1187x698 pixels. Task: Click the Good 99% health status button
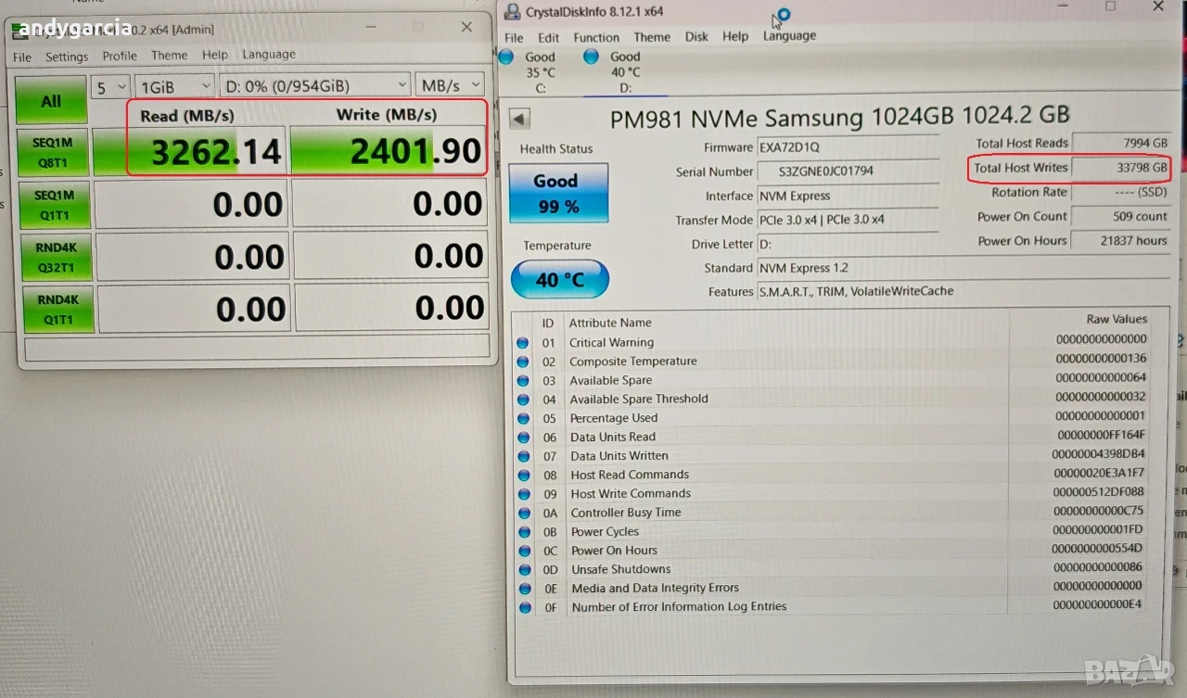point(558,193)
